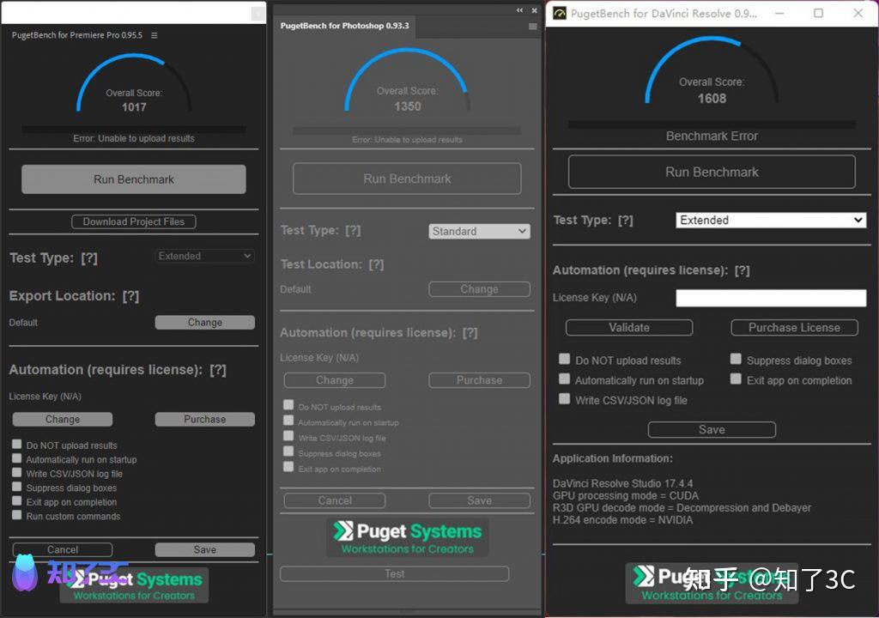Collapse the Photoshop panel with the double-arrow icon
Screen dimensions: 879x618
pyautogui.click(x=520, y=9)
